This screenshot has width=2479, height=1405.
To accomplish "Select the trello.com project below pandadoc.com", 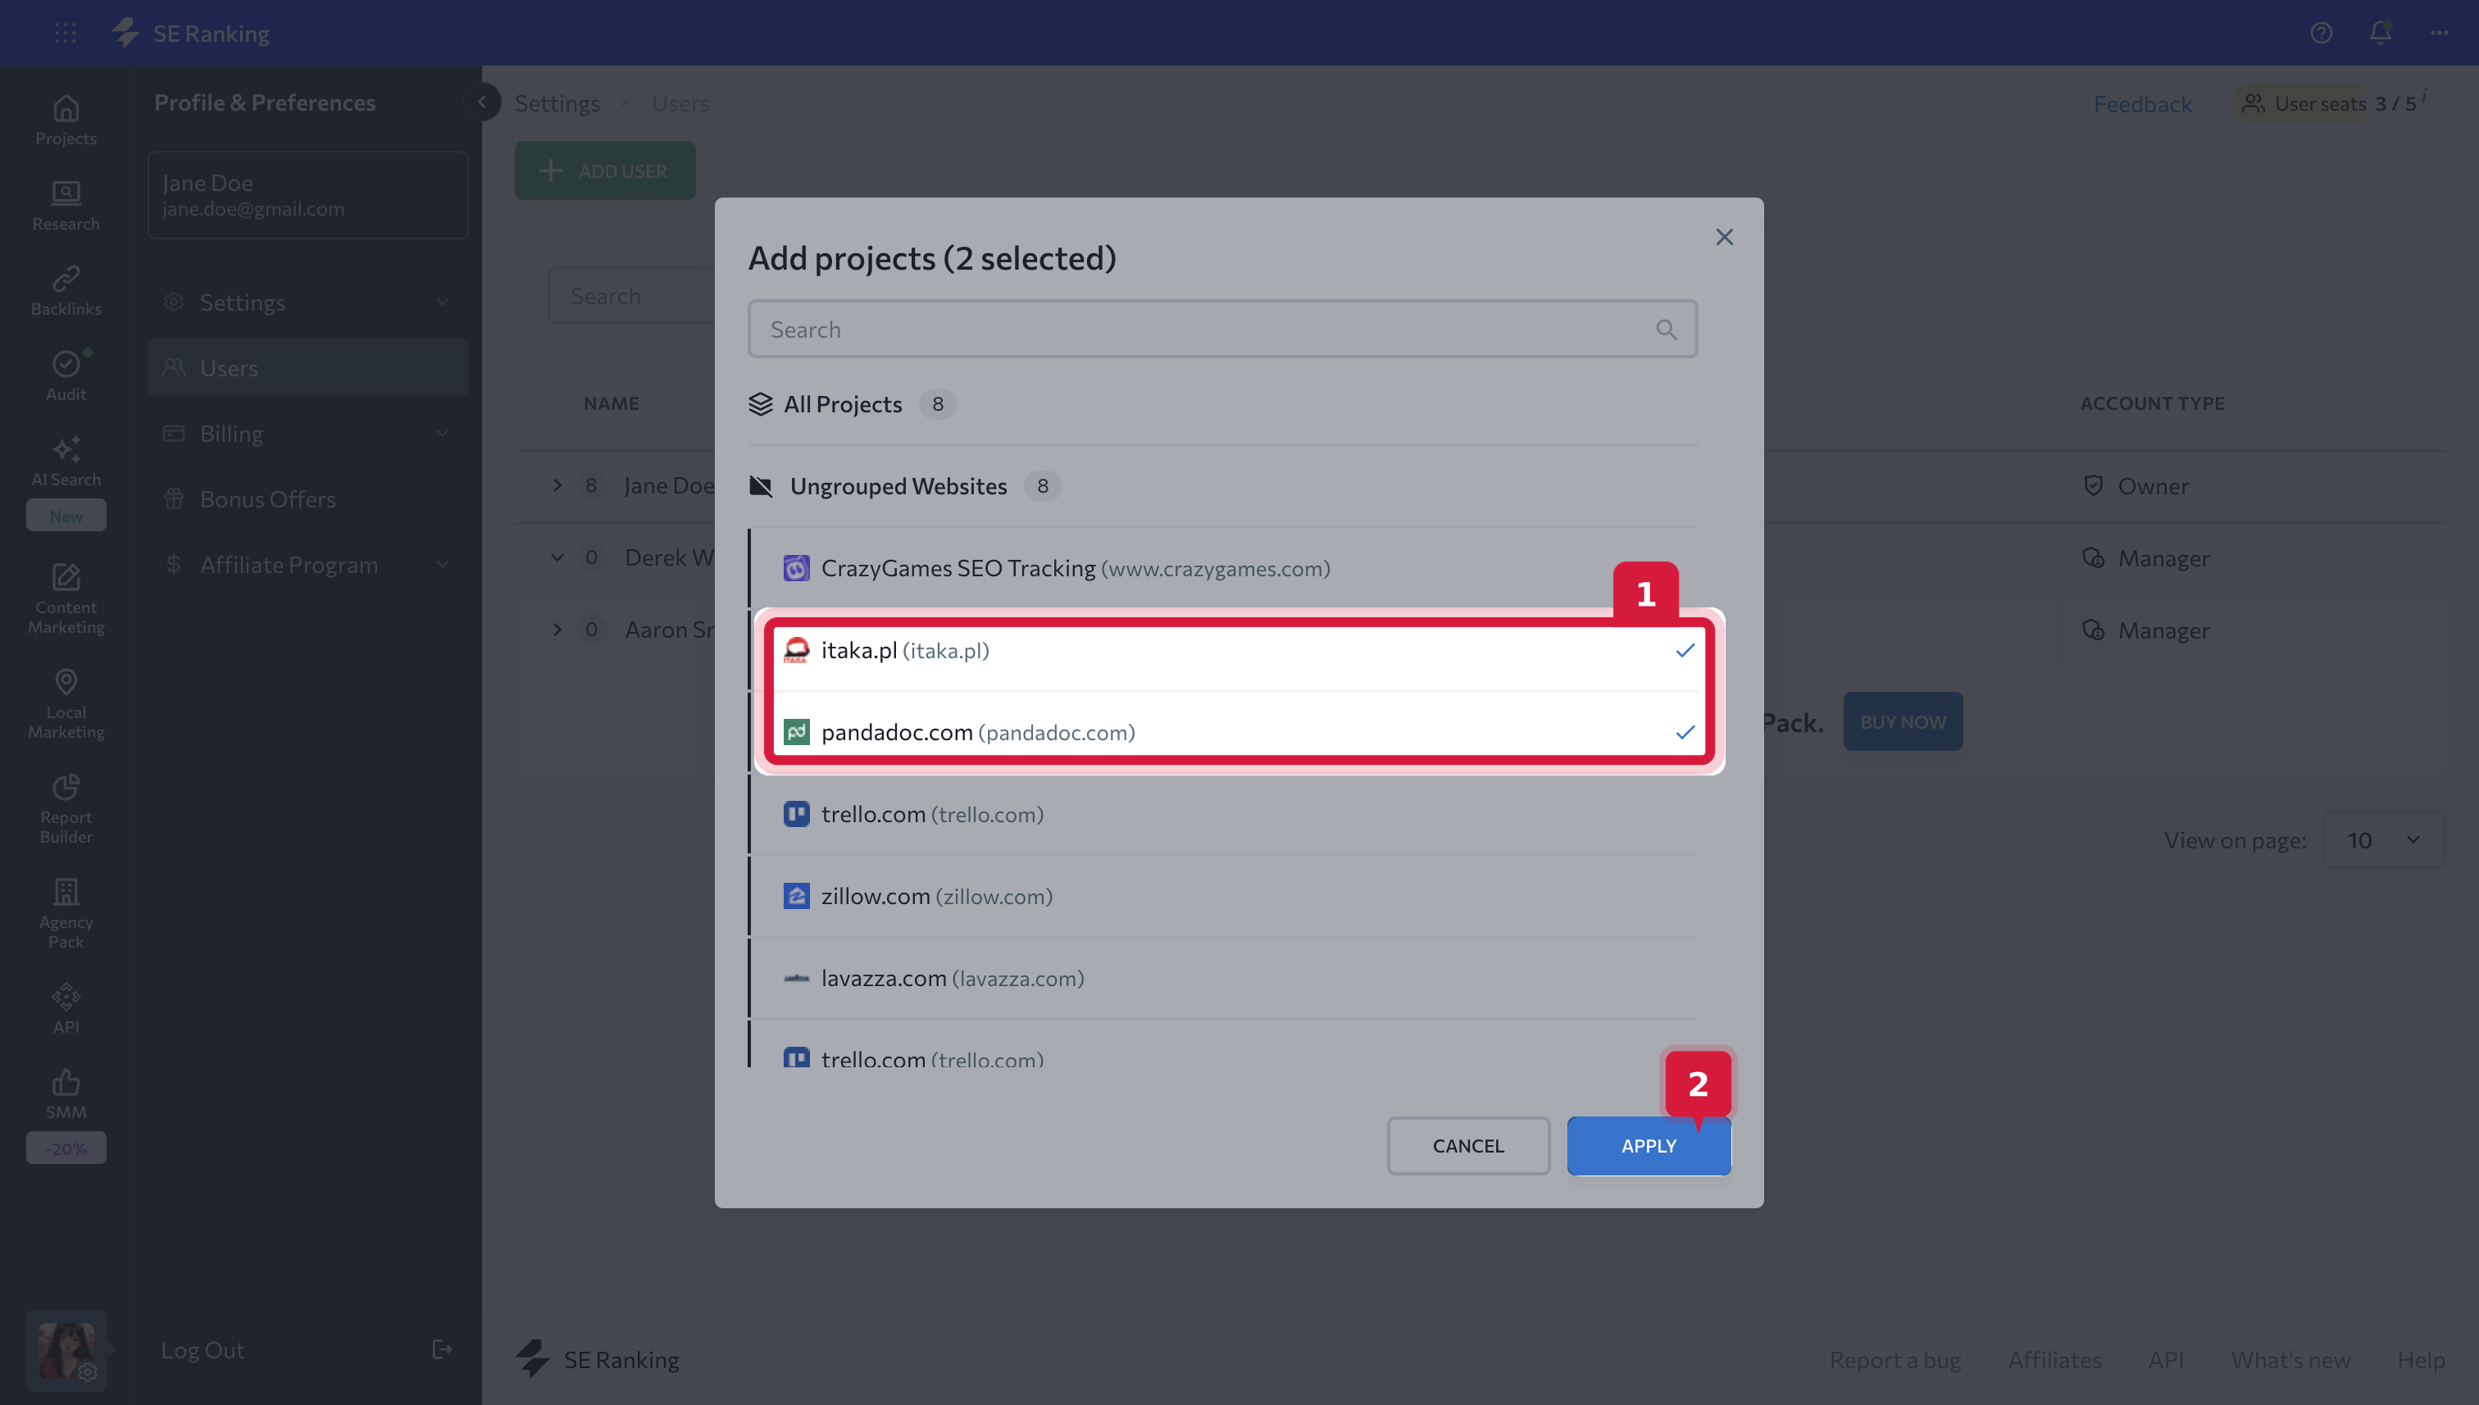I will 1222,813.
